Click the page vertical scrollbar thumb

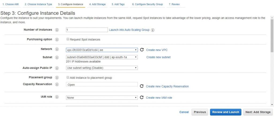click(272, 36)
